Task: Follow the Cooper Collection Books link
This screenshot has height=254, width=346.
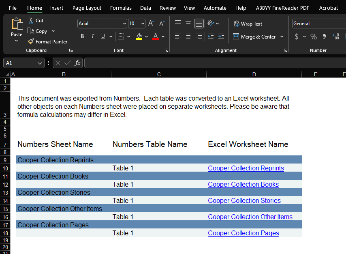Action: [243, 184]
